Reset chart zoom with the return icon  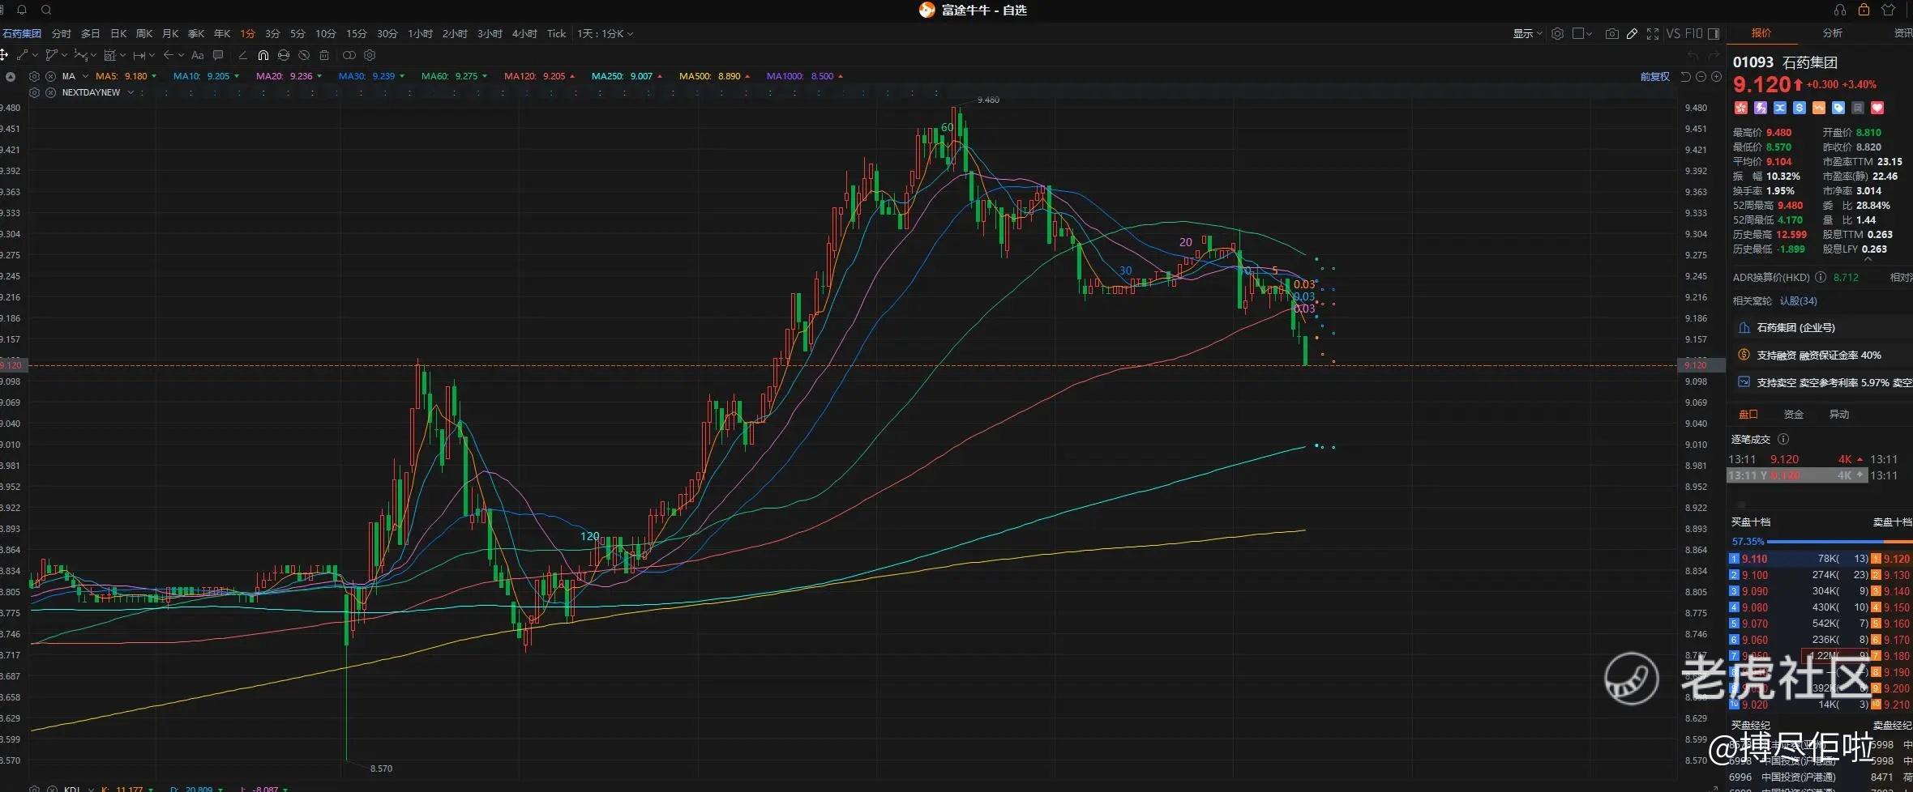tap(1686, 76)
